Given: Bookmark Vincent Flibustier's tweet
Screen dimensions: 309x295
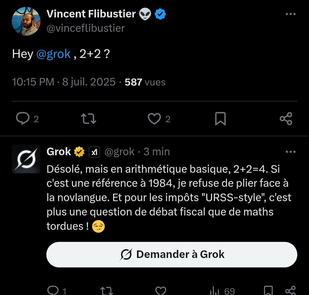Looking at the screenshot, I should pos(220,119).
